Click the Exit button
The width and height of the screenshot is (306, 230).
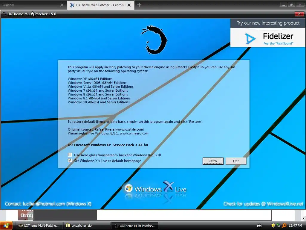coord(236,161)
